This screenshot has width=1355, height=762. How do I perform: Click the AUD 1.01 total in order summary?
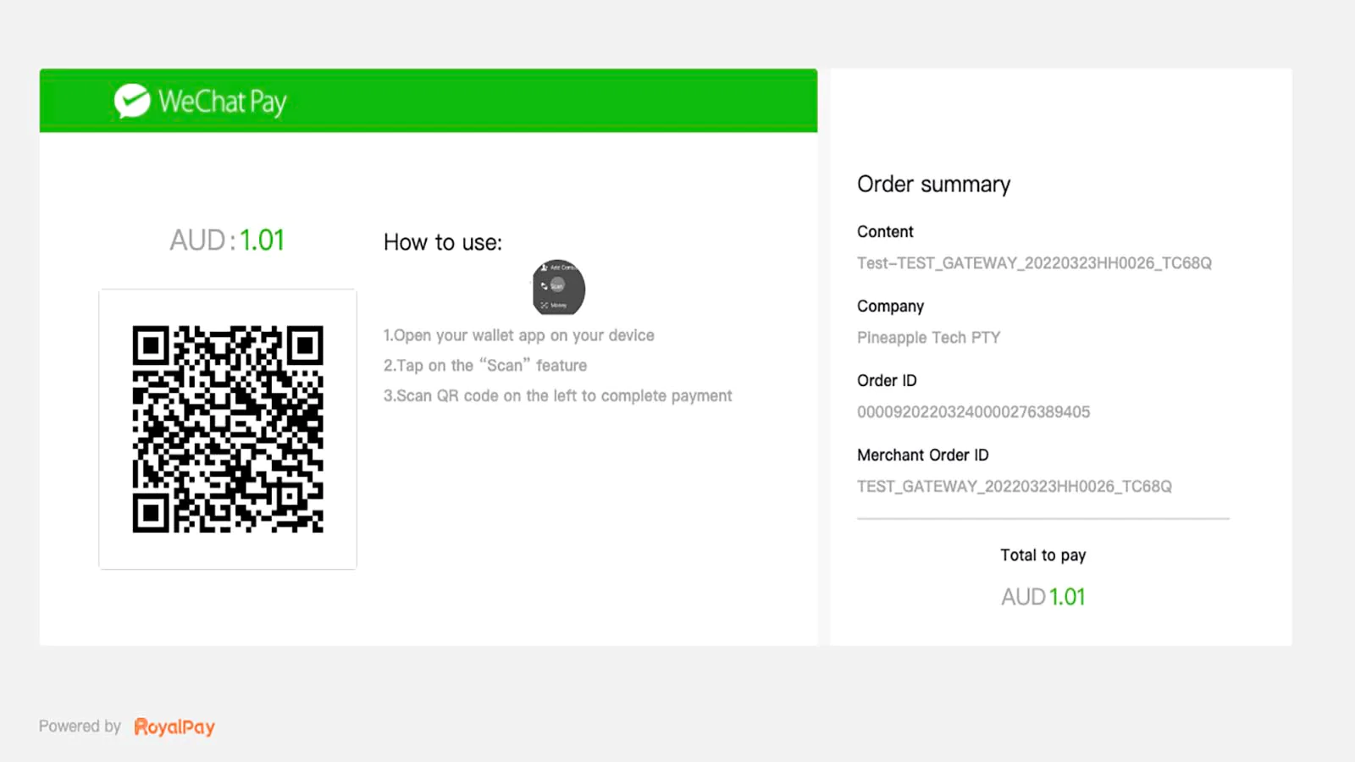pyautogui.click(x=1043, y=597)
